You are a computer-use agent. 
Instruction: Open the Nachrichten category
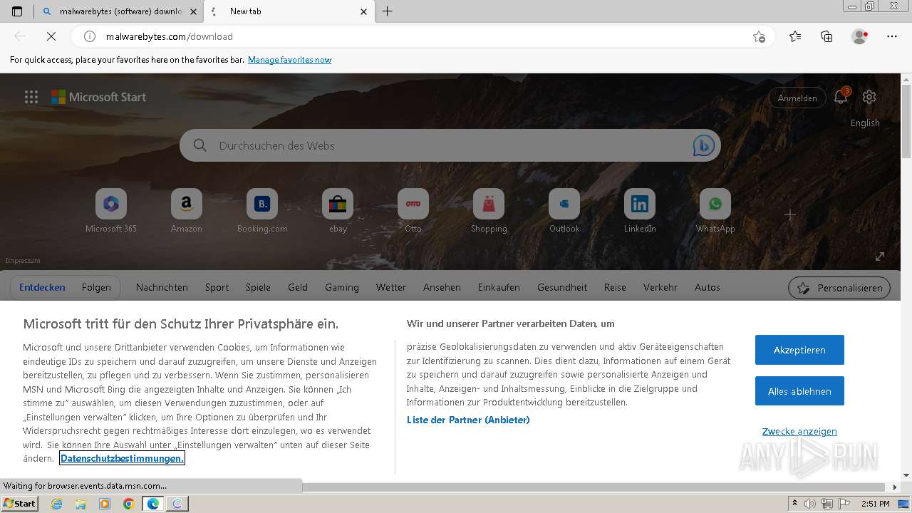(x=162, y=288)
